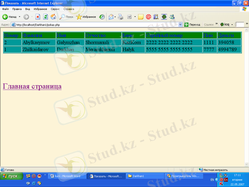Open the Избранное menu
Image resolution: width=249 pixels, height=187 pixels.
coord(40,9)
